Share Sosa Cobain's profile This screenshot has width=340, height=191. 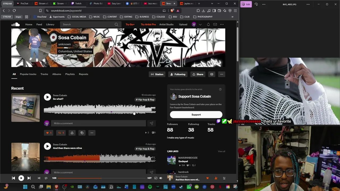(198, 74)
